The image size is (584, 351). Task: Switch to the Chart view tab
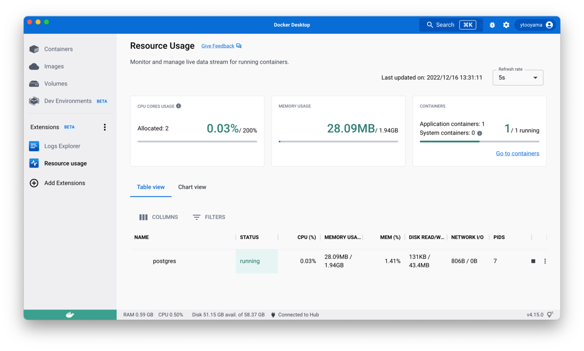click(192, 187)
